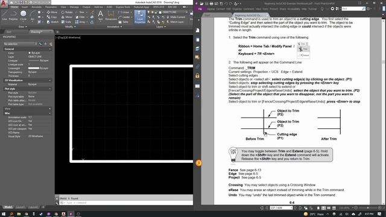Open the Home ribbon tab in AutoCAD
The image size is (386, 217).
tap(14, 7)
